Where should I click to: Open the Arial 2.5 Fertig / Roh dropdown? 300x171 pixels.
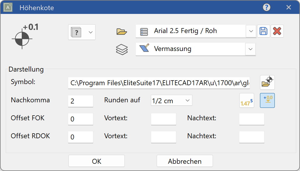click(251, 31)
